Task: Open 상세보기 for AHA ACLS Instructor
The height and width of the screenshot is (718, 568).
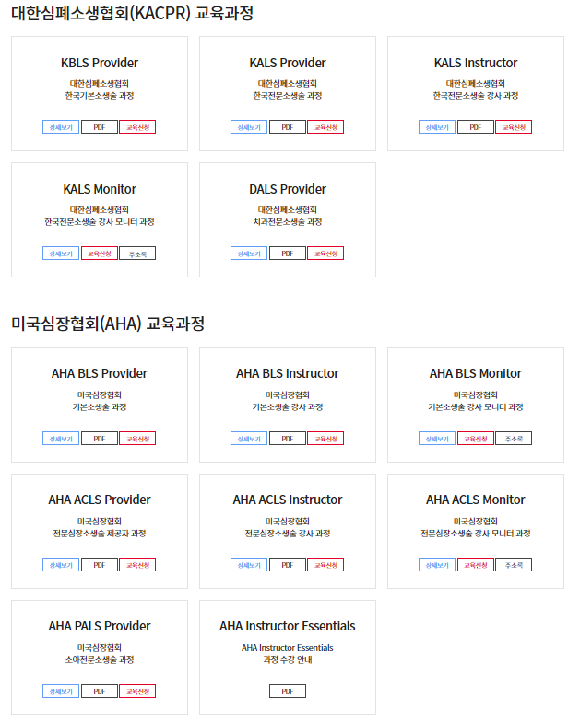Action: [249, 565]
